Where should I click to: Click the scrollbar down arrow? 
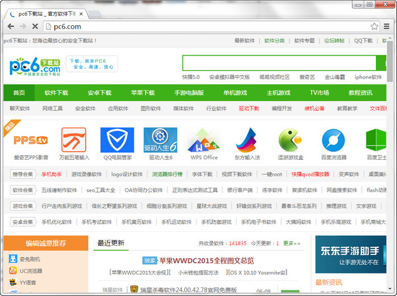[390, 289]
